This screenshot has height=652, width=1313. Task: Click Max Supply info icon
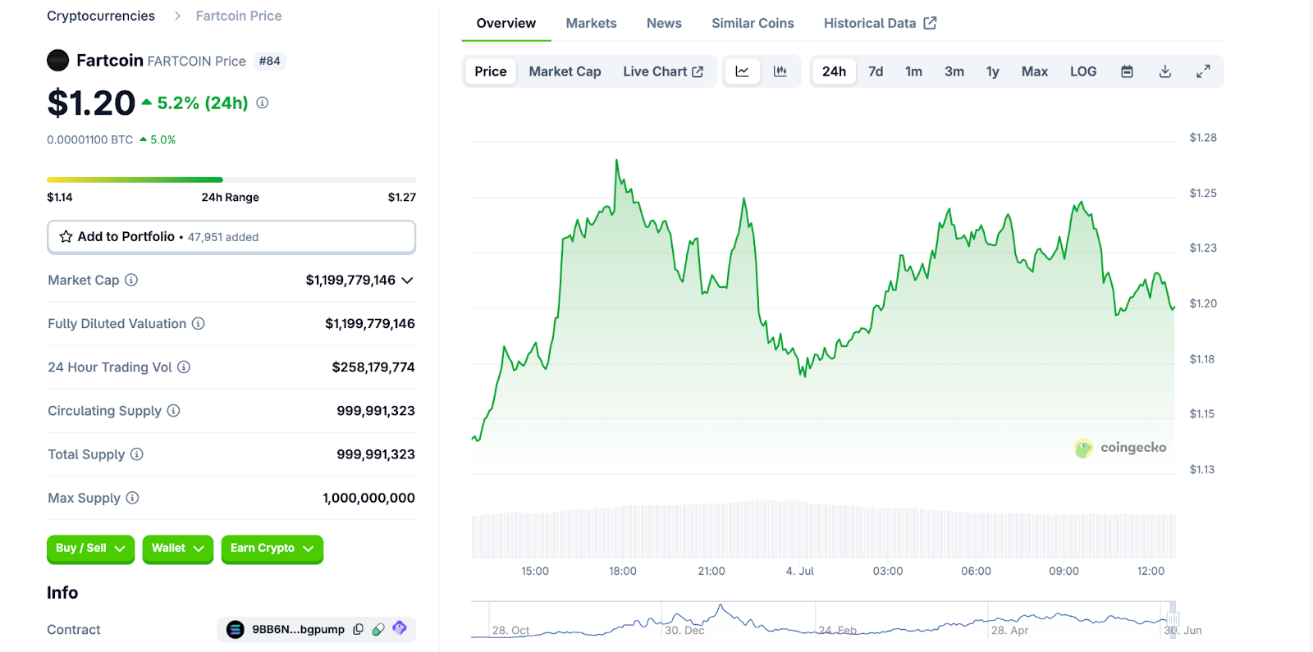[x=132, y=497]
